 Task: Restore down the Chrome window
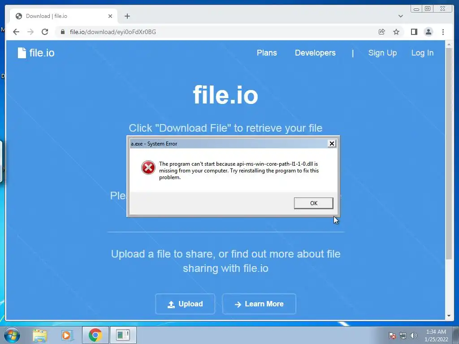pos(427,9)
